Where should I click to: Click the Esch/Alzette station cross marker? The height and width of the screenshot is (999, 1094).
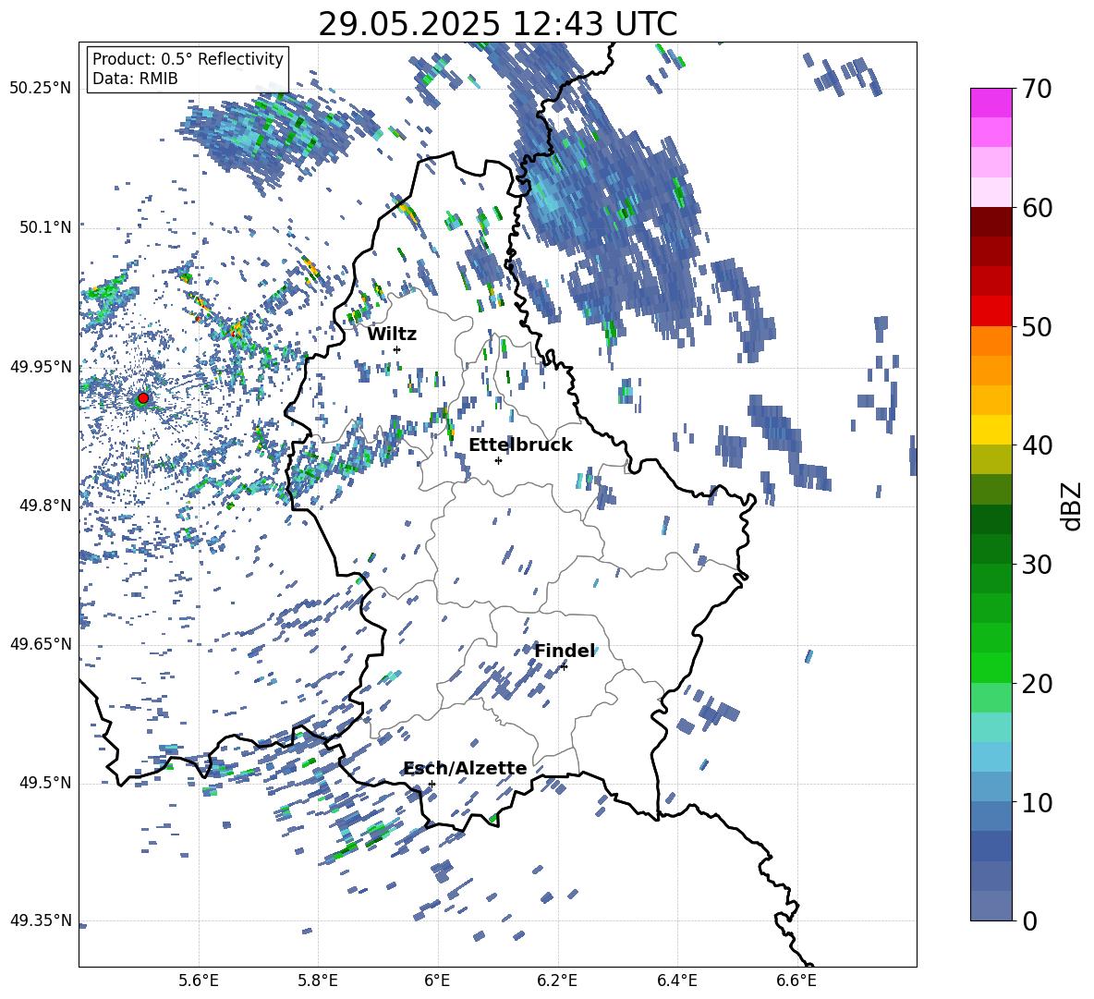432,784
